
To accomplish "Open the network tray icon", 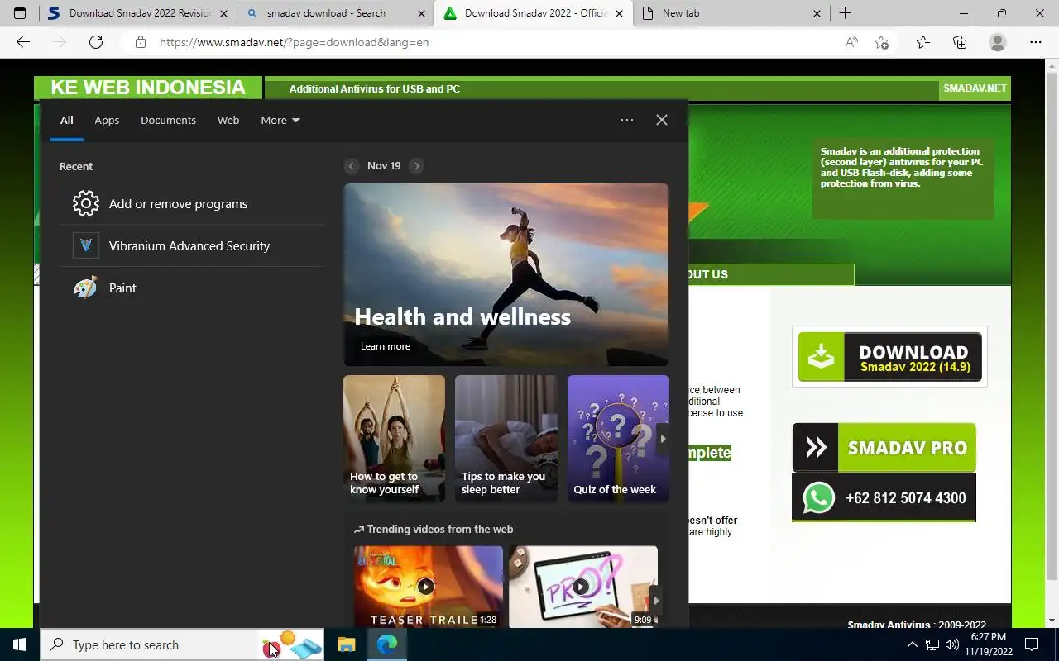I will coord(932,645).
